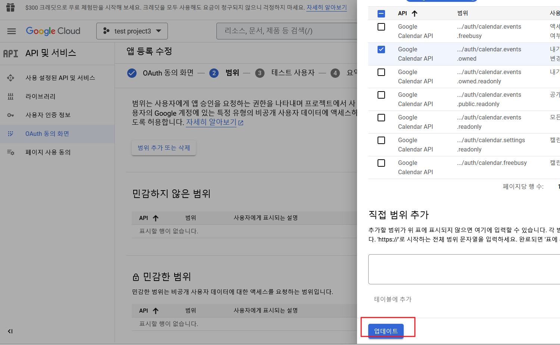The image size is (560, 345).
Task: Click the 사용 설정된 API 및 서비스 icon
Action: 10,78
